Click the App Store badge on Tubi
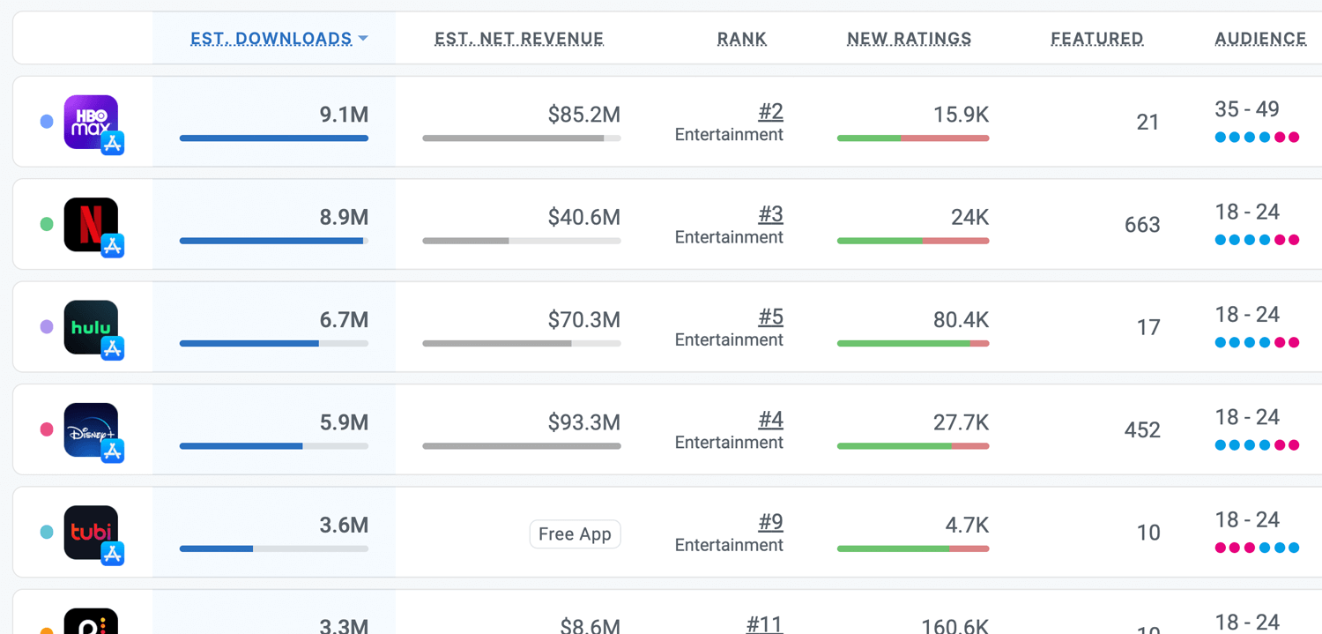 coord(112,554)
